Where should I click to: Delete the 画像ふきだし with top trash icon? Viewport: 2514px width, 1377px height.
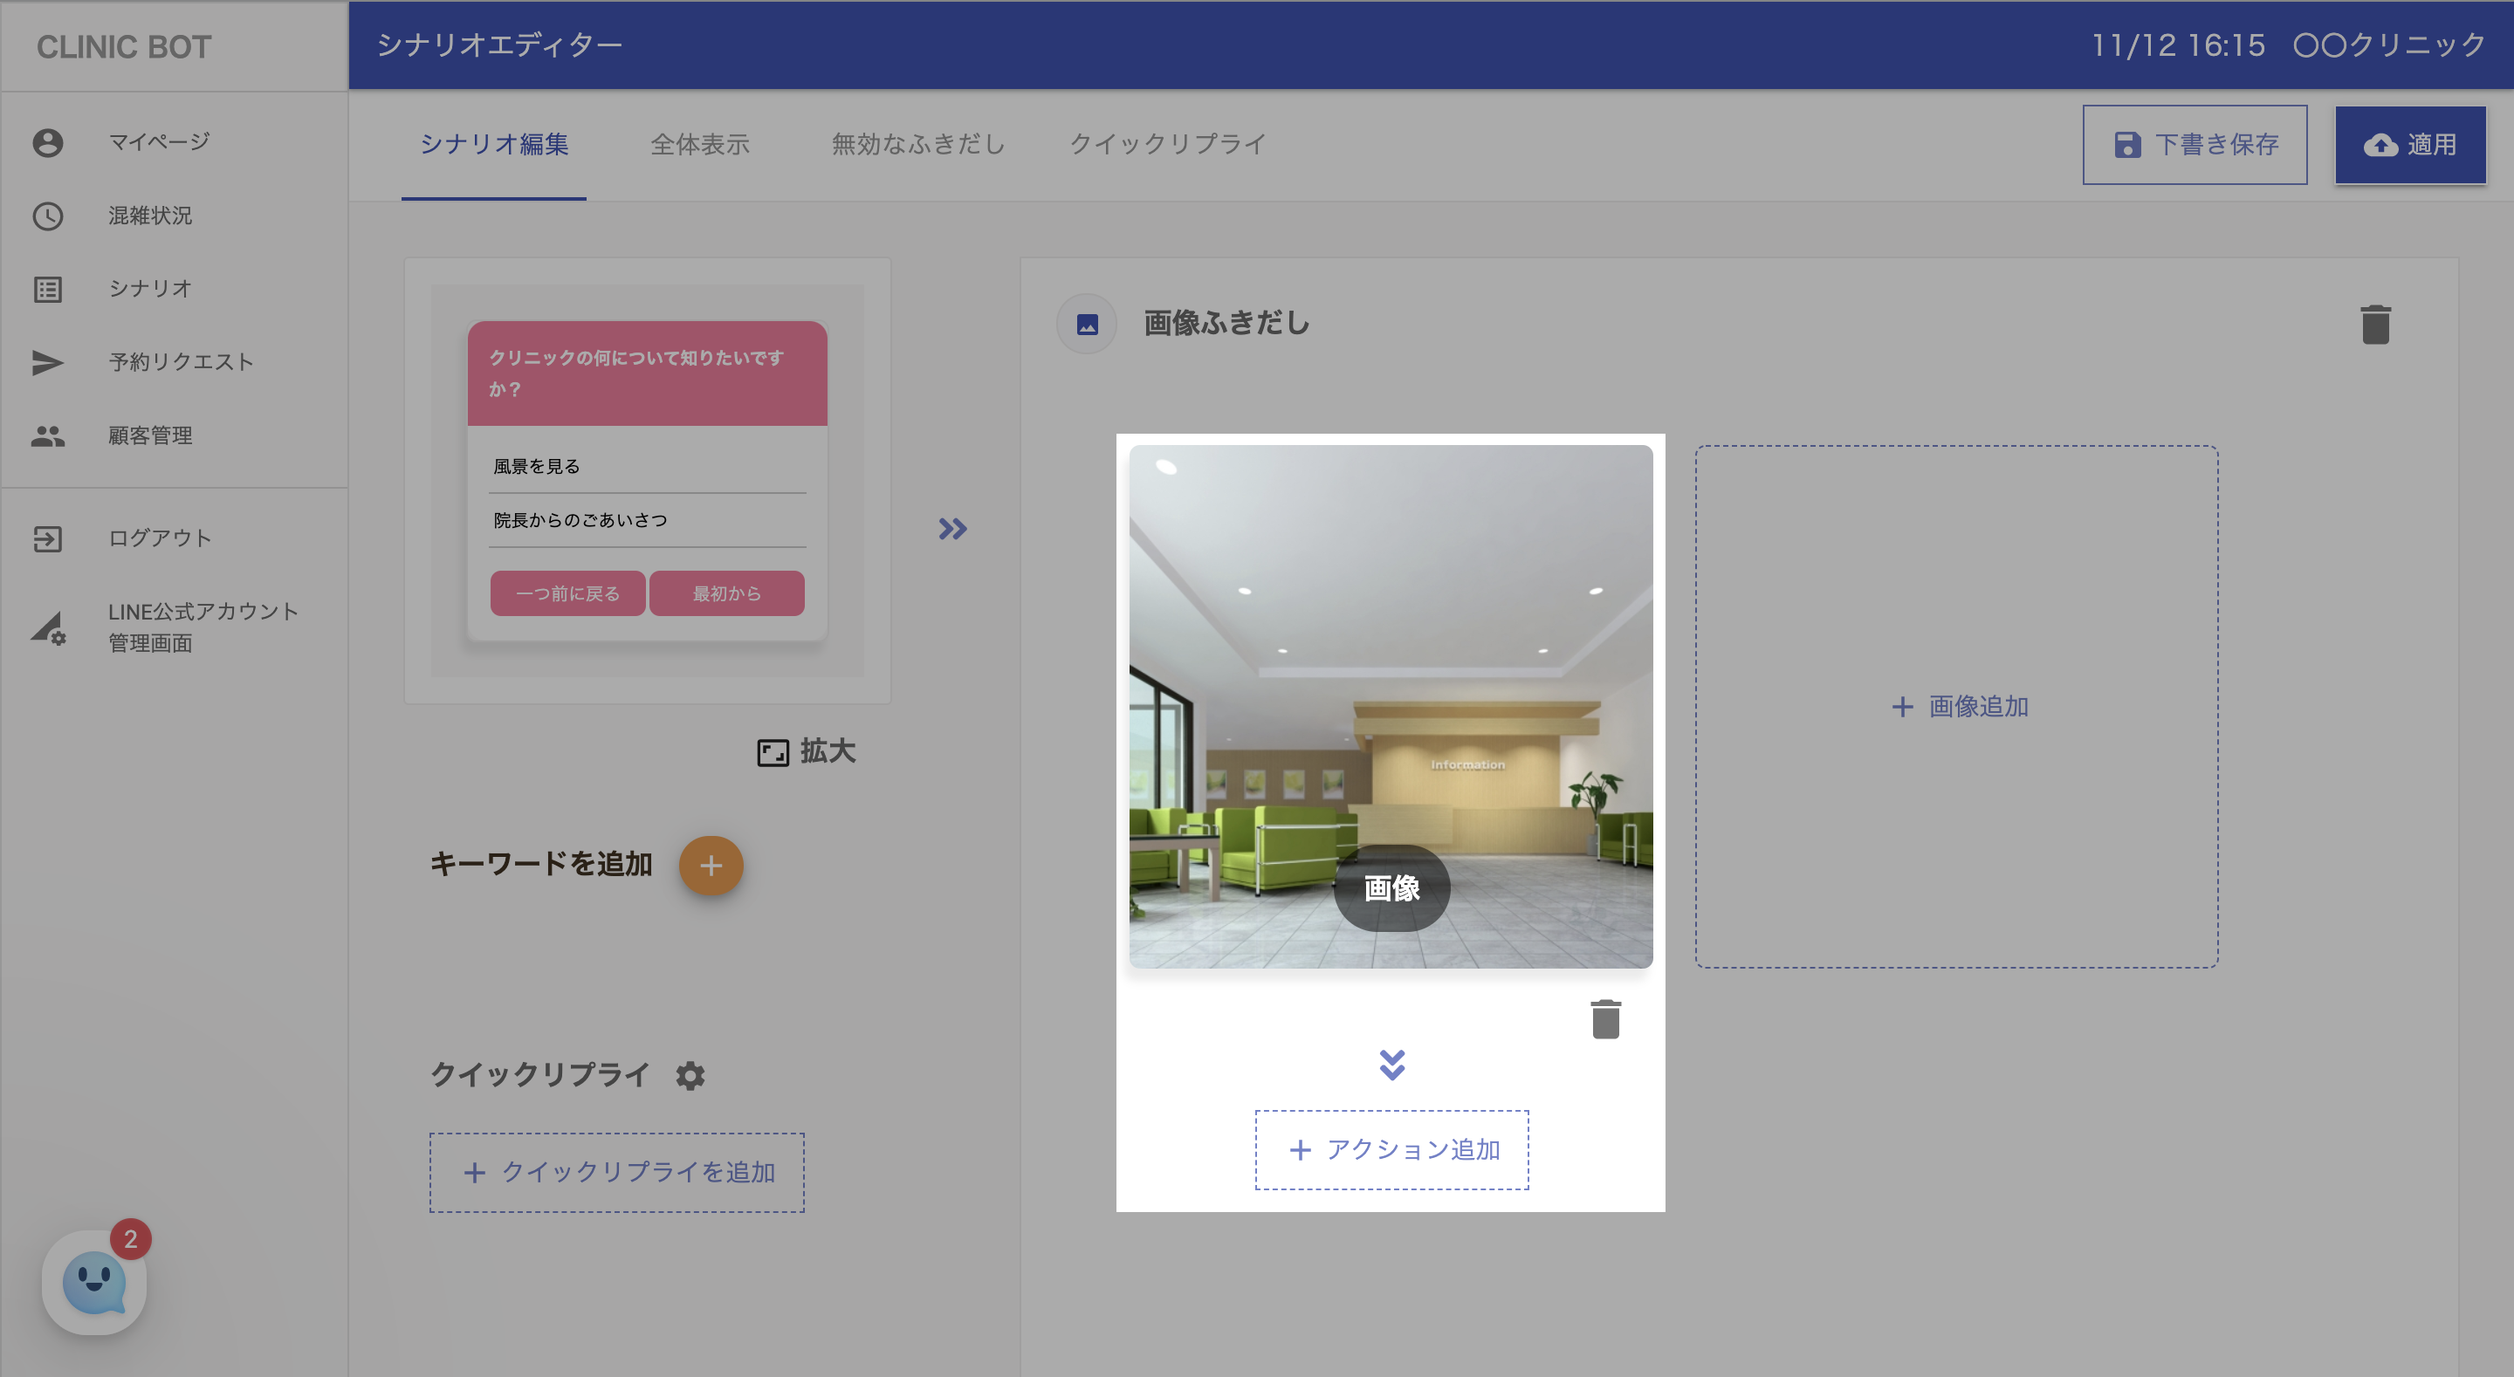pyautogui.click(x=2374, y=324)
